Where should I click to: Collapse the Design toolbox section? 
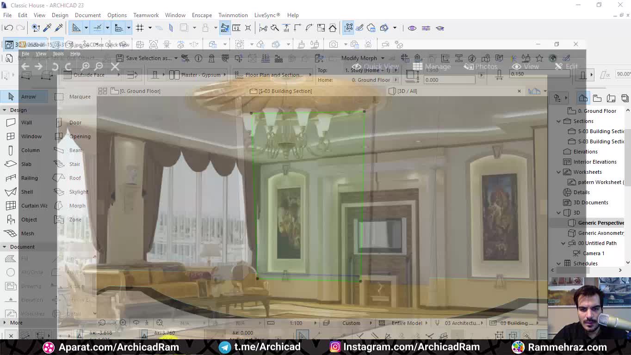pyautogui.click(x=4, y=110)
